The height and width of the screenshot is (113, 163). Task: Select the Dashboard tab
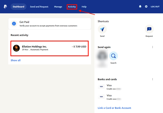(19, 7)
